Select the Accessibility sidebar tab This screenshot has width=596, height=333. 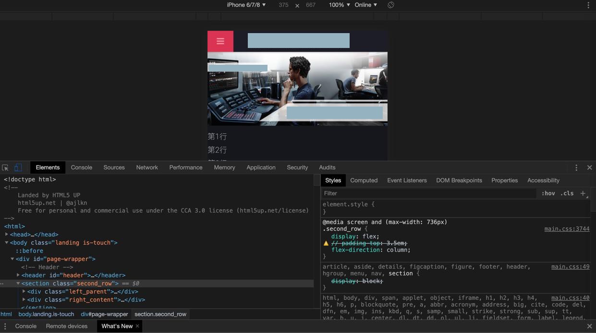[543, 180]
